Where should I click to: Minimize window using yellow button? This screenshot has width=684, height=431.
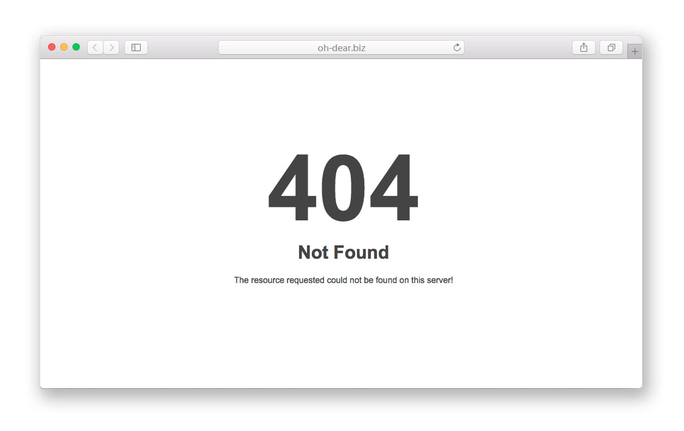pos(64,47)
